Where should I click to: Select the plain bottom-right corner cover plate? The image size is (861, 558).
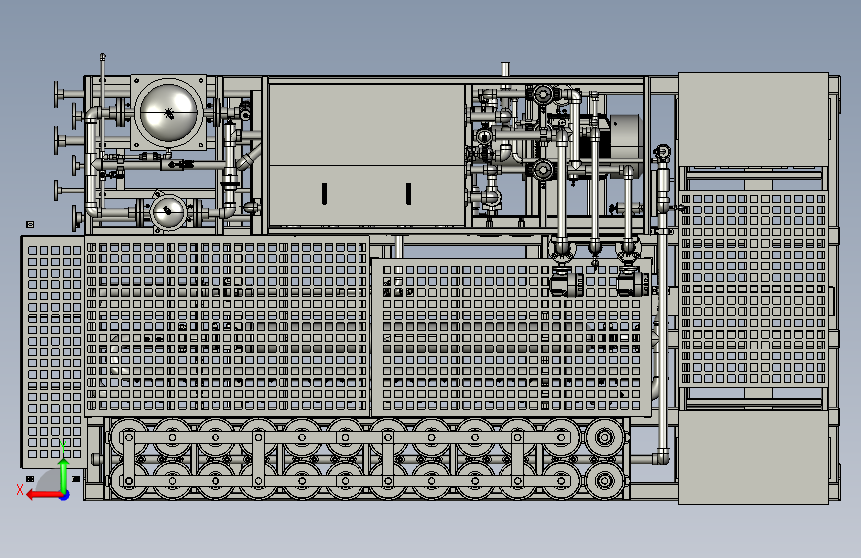(x=754, y=457)
